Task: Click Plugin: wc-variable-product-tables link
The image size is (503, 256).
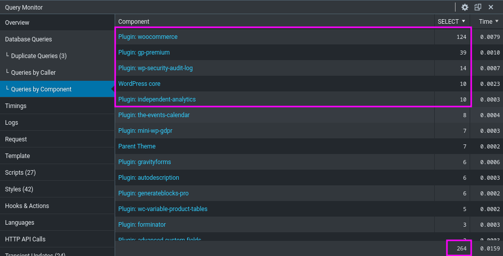Action: click(163, 209)
